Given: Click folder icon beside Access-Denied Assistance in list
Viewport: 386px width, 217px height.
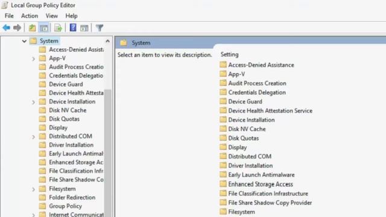Looking at the screenshot, I should click(x=223, y=64).
